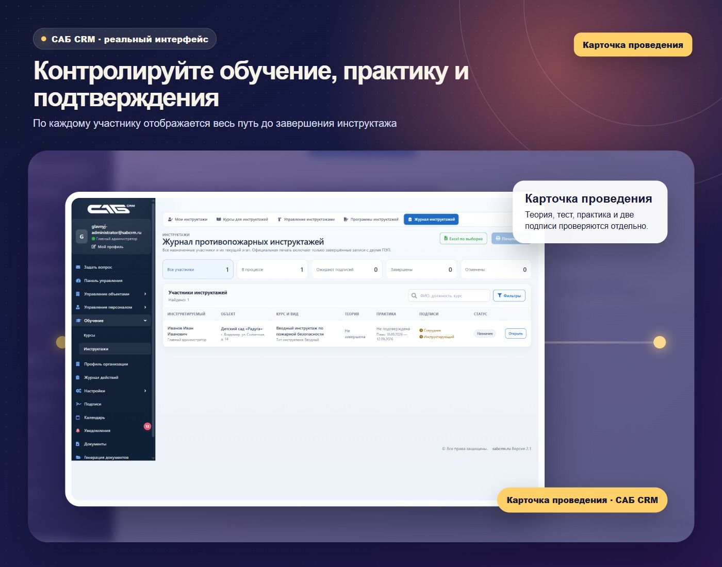Click the Уведомления bell icon
722x567 pixels.
(78, 430)
